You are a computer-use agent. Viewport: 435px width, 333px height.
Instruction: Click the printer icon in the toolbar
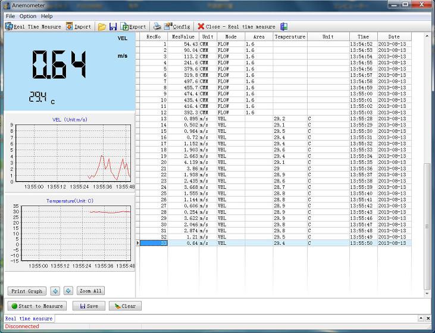(x=157, y=27)
